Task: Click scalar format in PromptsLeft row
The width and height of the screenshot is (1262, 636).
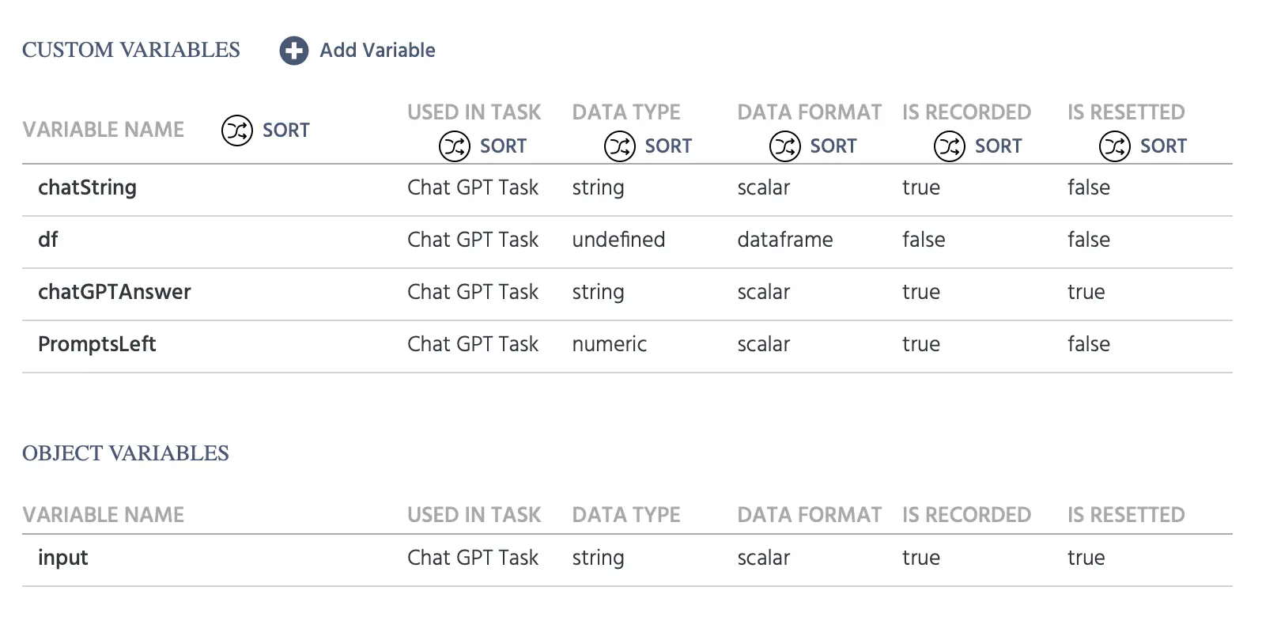Action: point(764,344)
